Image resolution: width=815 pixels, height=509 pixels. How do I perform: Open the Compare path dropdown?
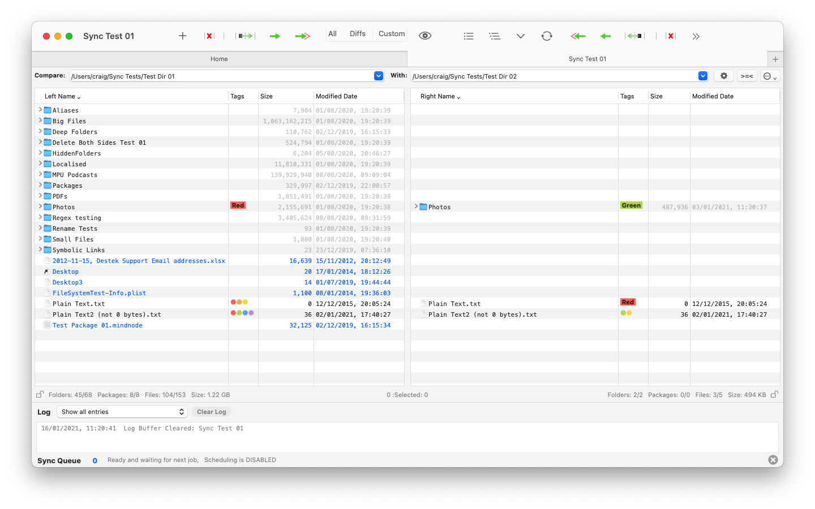click(379, 76)
